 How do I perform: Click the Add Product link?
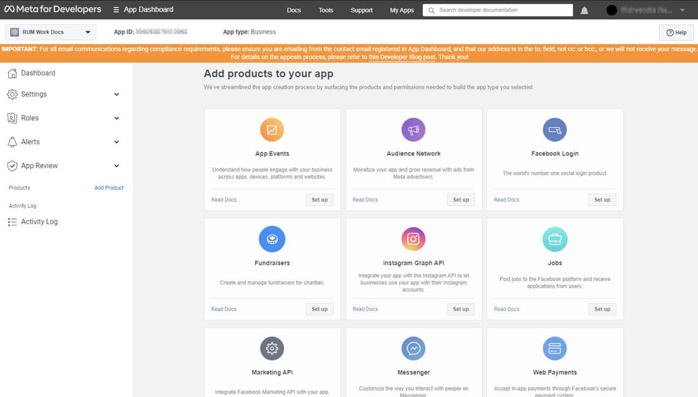pos(109,187)
